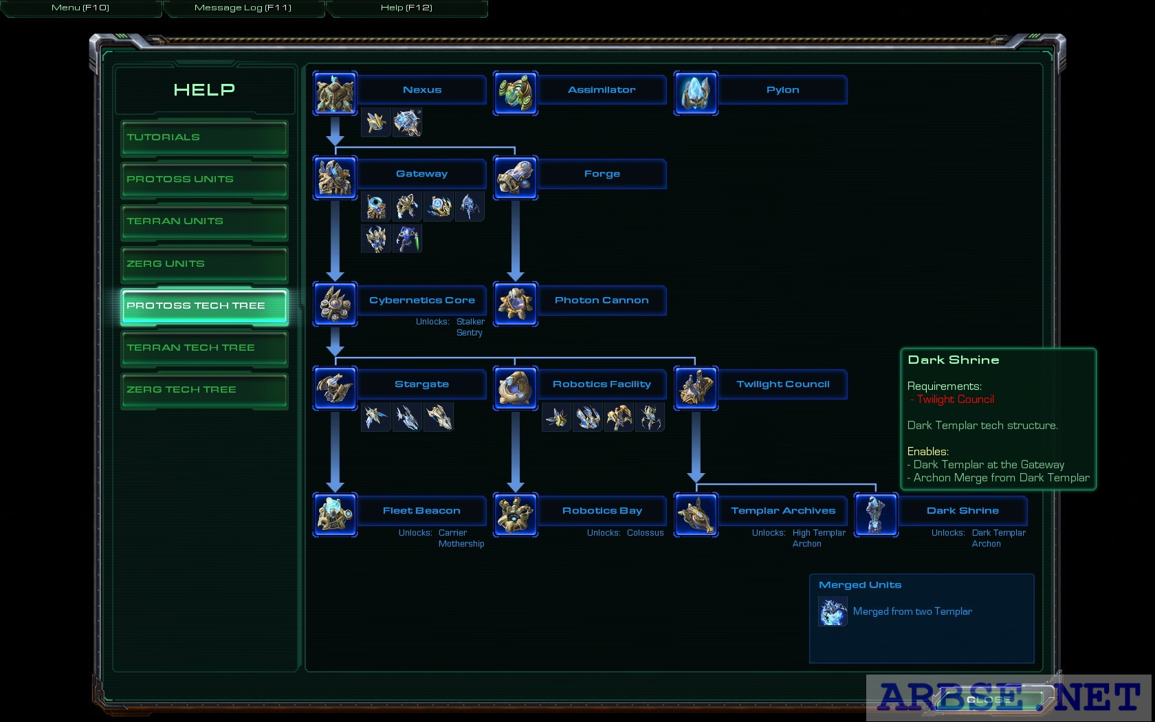Viewport: 1155px width, 722px height.
Task: Click the Assimilator building icon
Action: (516, 93)
